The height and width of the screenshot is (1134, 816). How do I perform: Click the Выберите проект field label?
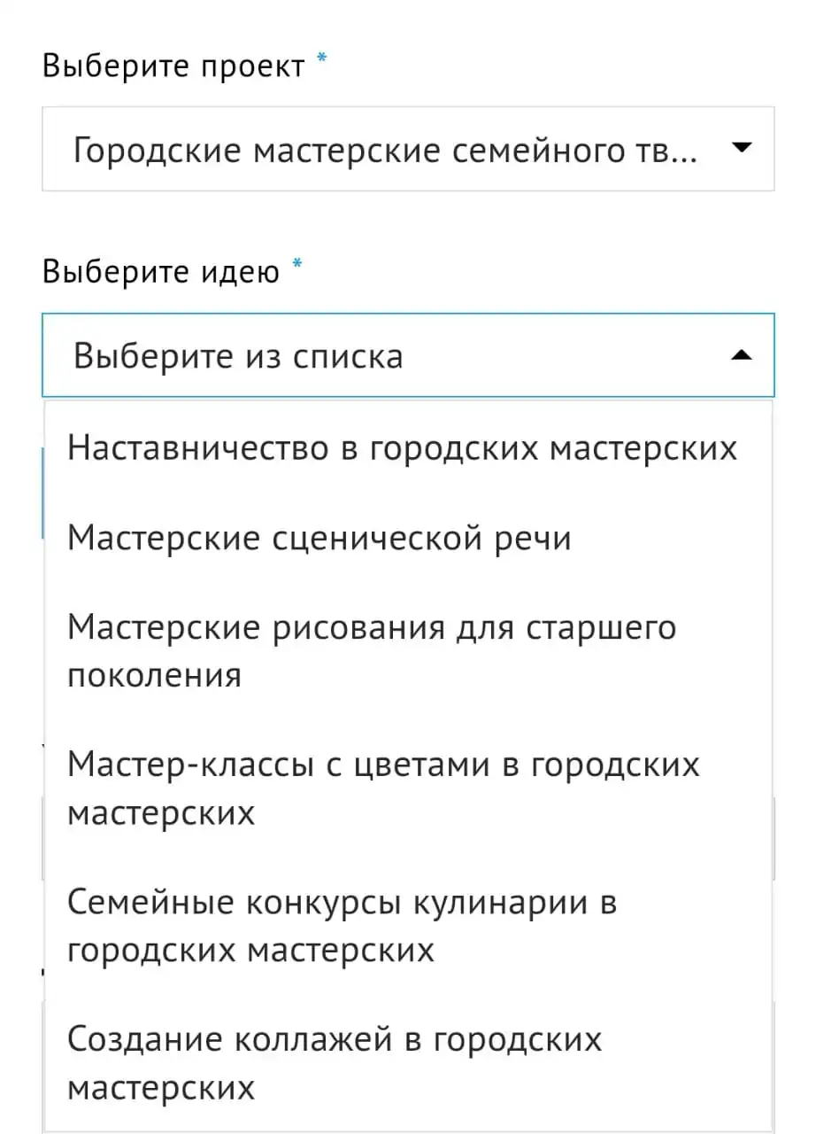[x=173, y=66]
